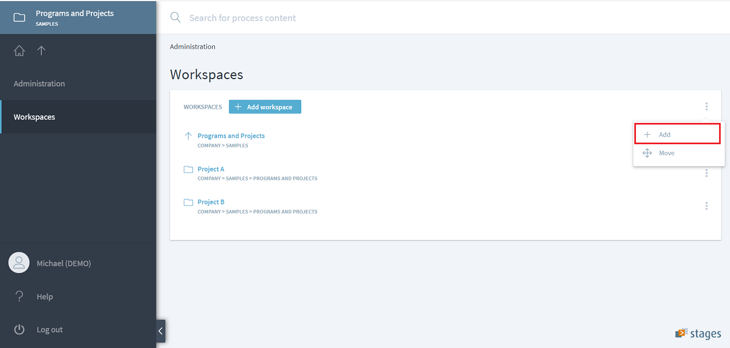This screenshot has height=348, width=730.
Task: Toggle the Workspaces header three-dot menu
Action: [706, 107]
